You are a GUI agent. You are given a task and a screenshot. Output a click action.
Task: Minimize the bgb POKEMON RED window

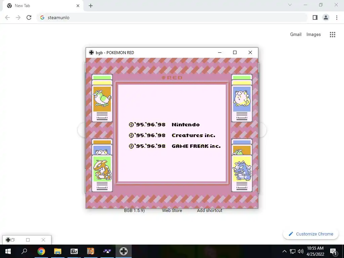pyautogui.click(x=220, y=52)
